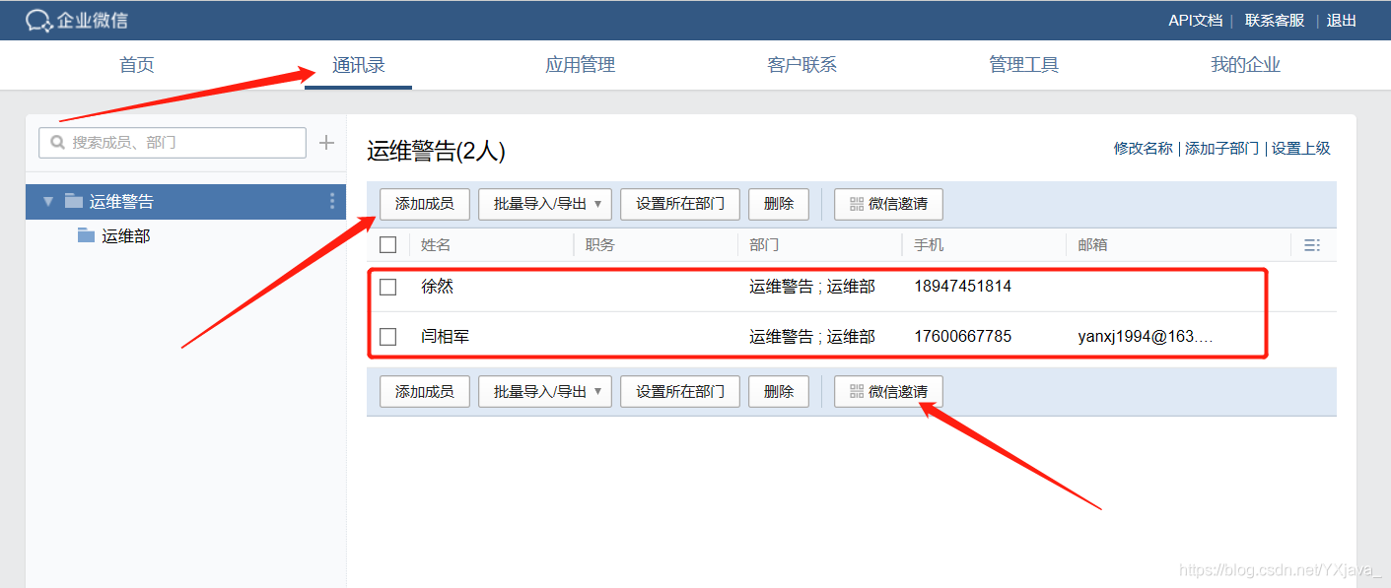
Task: Click the 部门 column header
Action: 764,245
